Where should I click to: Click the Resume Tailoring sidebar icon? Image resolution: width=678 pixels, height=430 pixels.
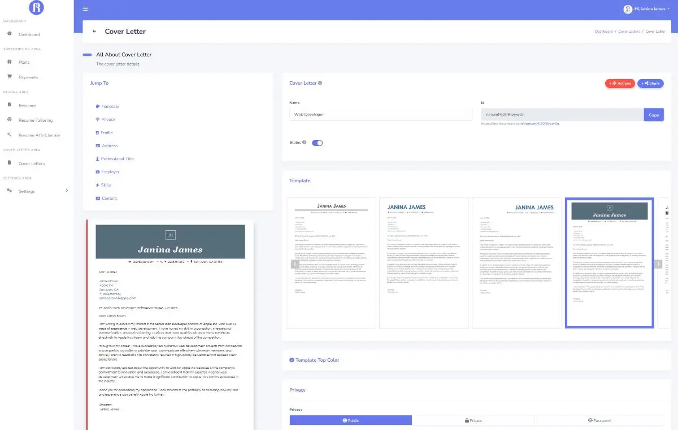pyautogui.click(x=10, y=120)
